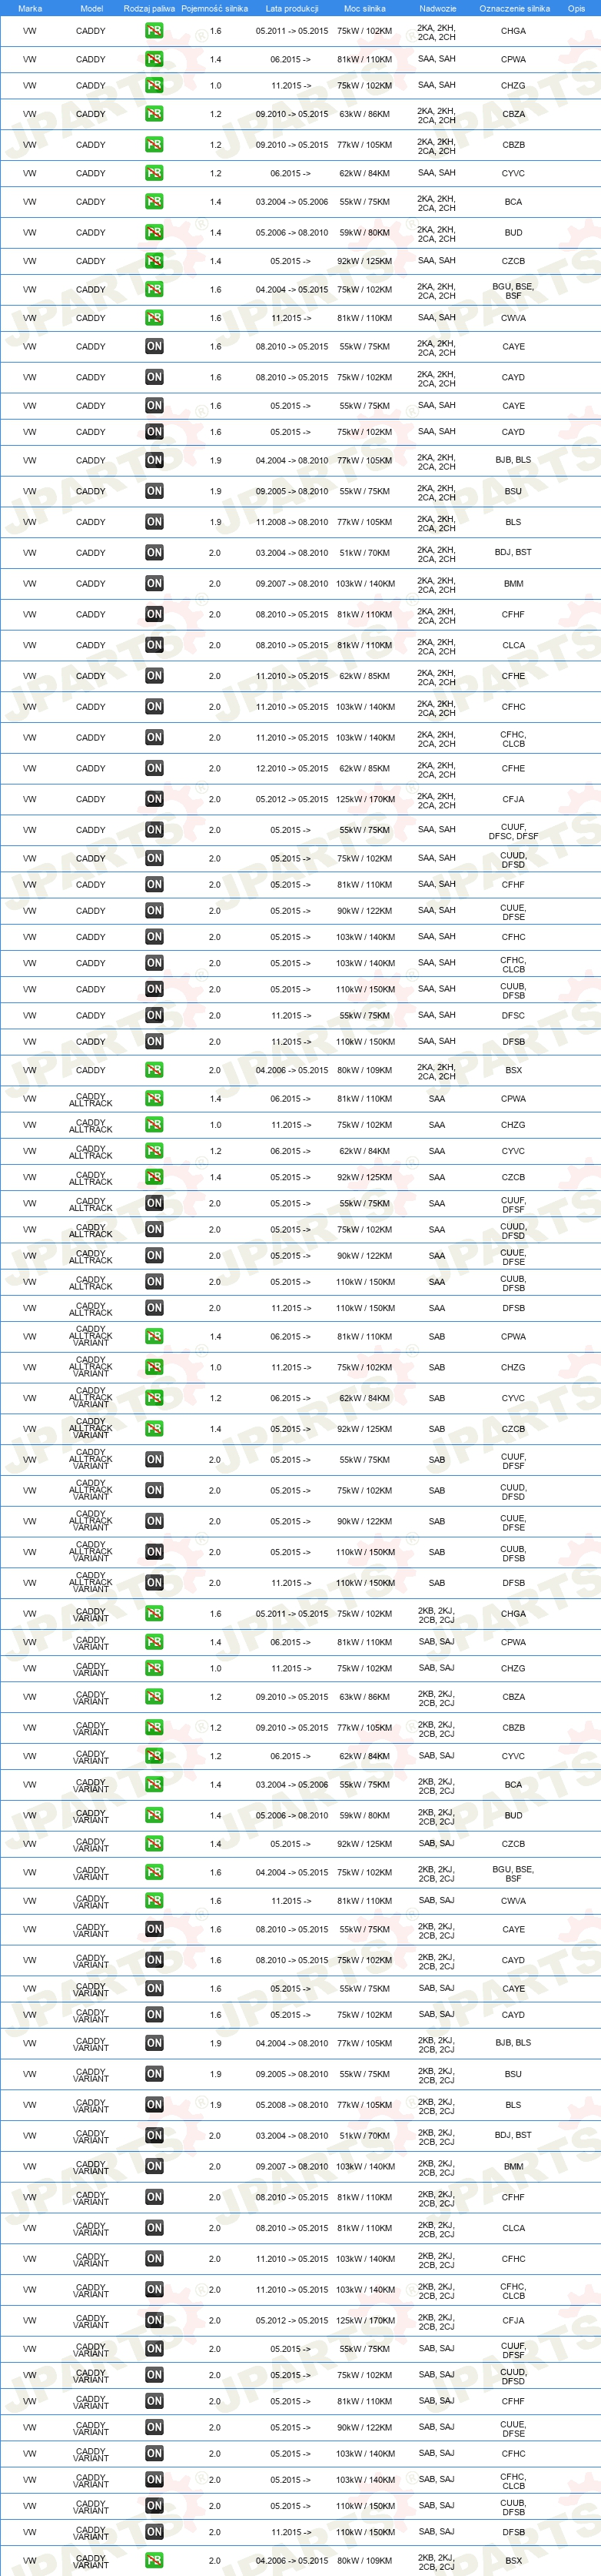Click petrol icon in CADDY ALLTRACK SAA CZCB row
The width and height of the screenshot is (601, 2576).
tap(154, 1177)
